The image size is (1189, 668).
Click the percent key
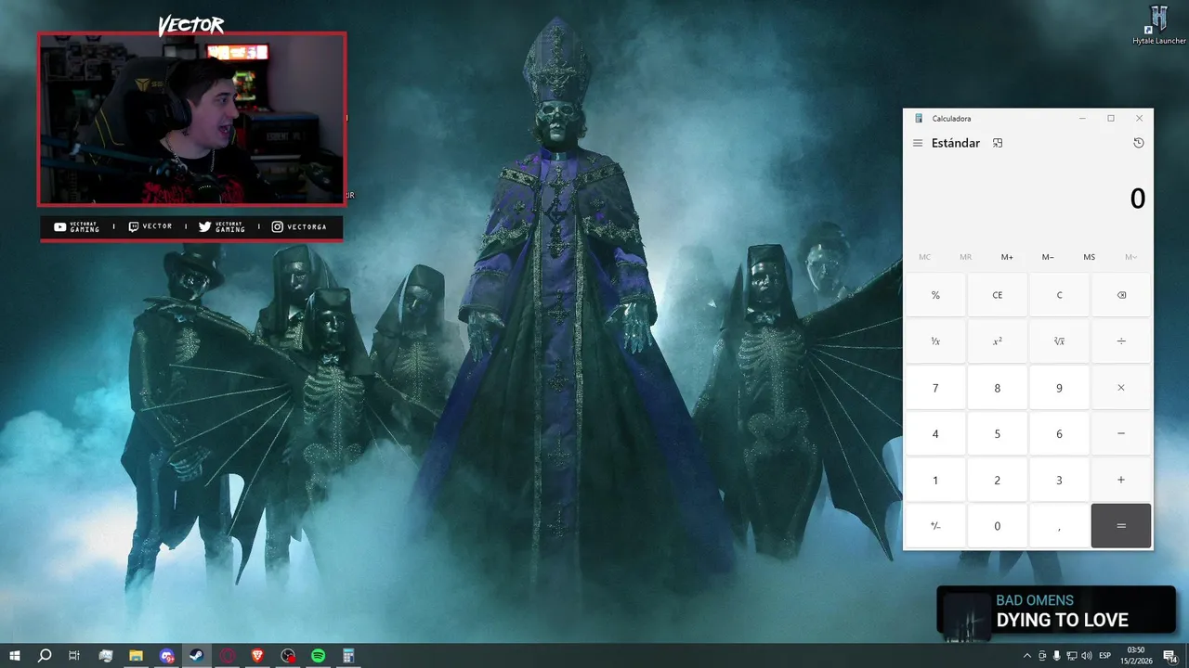click(935, 295)
